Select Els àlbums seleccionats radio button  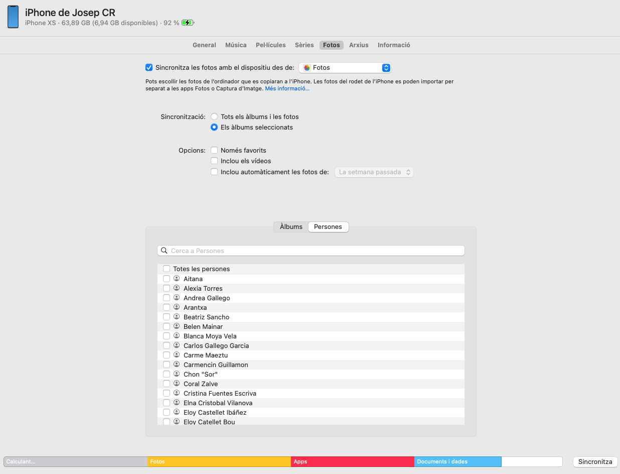coord(214,127)
